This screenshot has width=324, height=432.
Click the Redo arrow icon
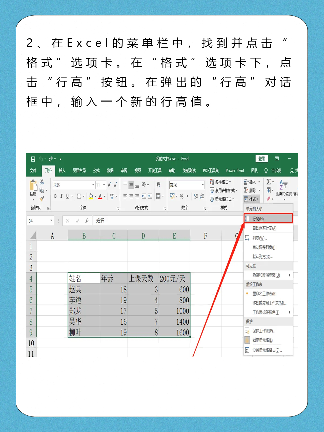[x=51, y=159]
